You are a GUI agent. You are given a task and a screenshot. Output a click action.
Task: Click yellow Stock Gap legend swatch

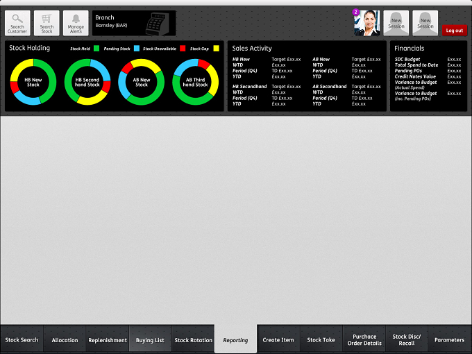tap(216, 49)
